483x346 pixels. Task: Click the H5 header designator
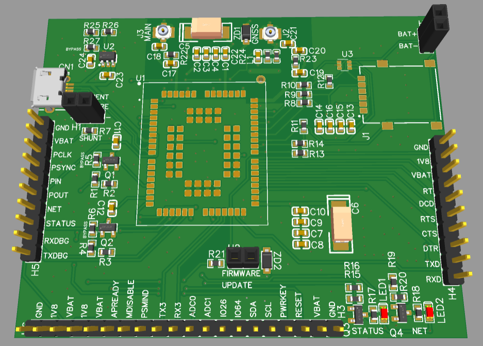pos(35,269)
